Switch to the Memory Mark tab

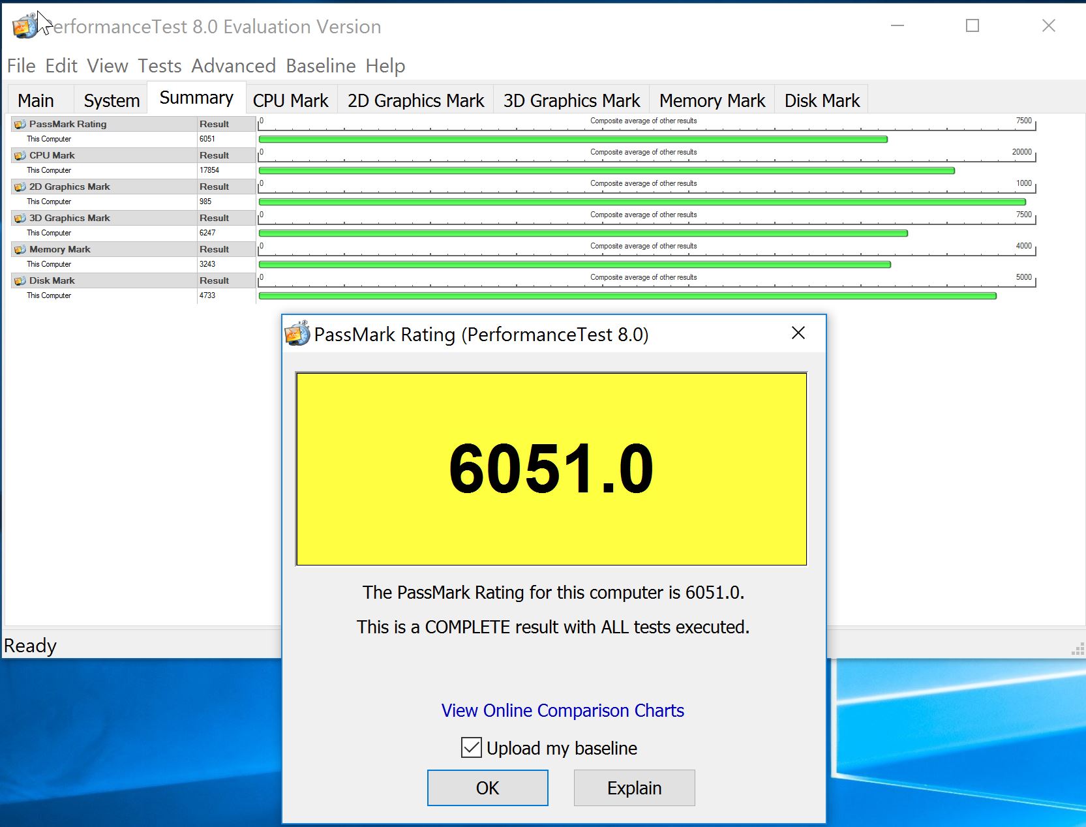coord(712,100)
